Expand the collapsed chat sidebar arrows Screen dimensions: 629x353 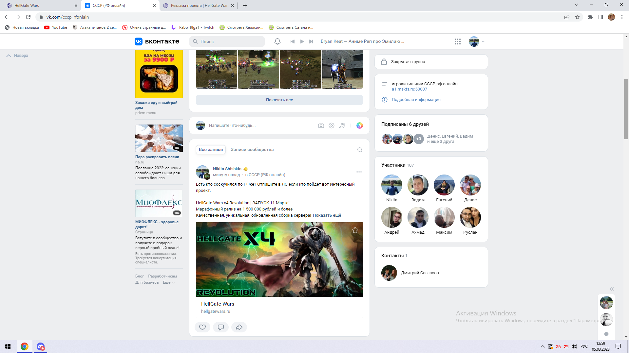coord(612,289)
